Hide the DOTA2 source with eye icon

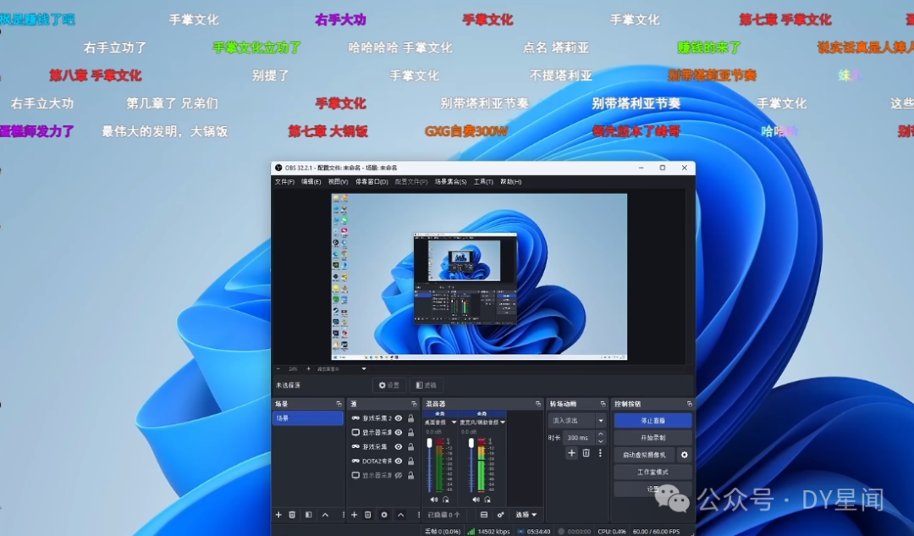tap(399, 461)
